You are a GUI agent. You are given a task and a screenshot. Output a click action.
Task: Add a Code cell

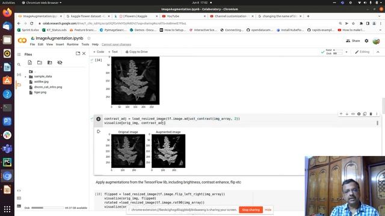pyautogui.click(x=99, y=52)
